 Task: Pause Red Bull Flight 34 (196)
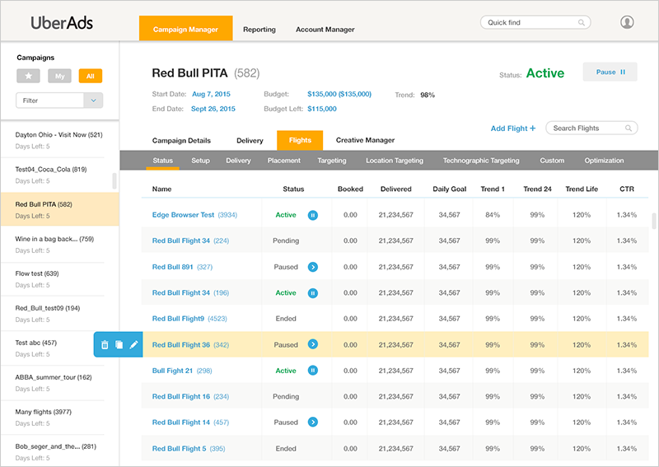(x=313, y=293)
